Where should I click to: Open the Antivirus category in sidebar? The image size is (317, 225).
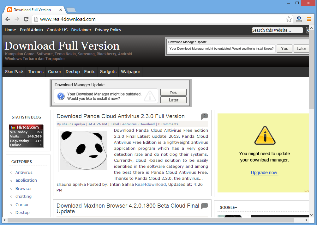pos(24,173)
